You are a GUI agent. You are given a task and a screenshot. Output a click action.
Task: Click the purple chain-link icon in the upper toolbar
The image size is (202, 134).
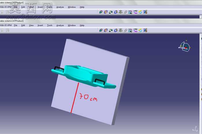pyautogui.click(x=135, y=12)
